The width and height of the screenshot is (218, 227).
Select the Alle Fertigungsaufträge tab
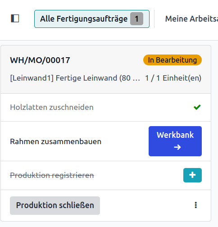click(92, 19)
